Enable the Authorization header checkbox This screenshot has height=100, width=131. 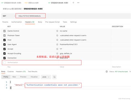tap(4, 63)
